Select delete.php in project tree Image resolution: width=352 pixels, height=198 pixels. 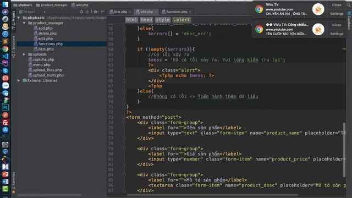47,33
